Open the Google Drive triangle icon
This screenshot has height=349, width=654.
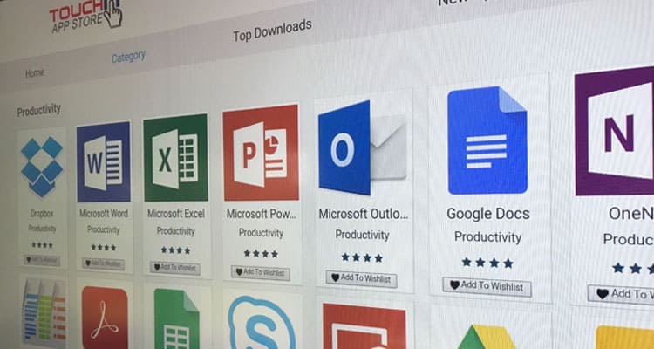(x=487, y=337)
